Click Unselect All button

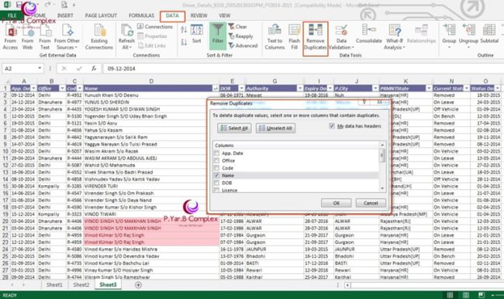tap(275, 128)
